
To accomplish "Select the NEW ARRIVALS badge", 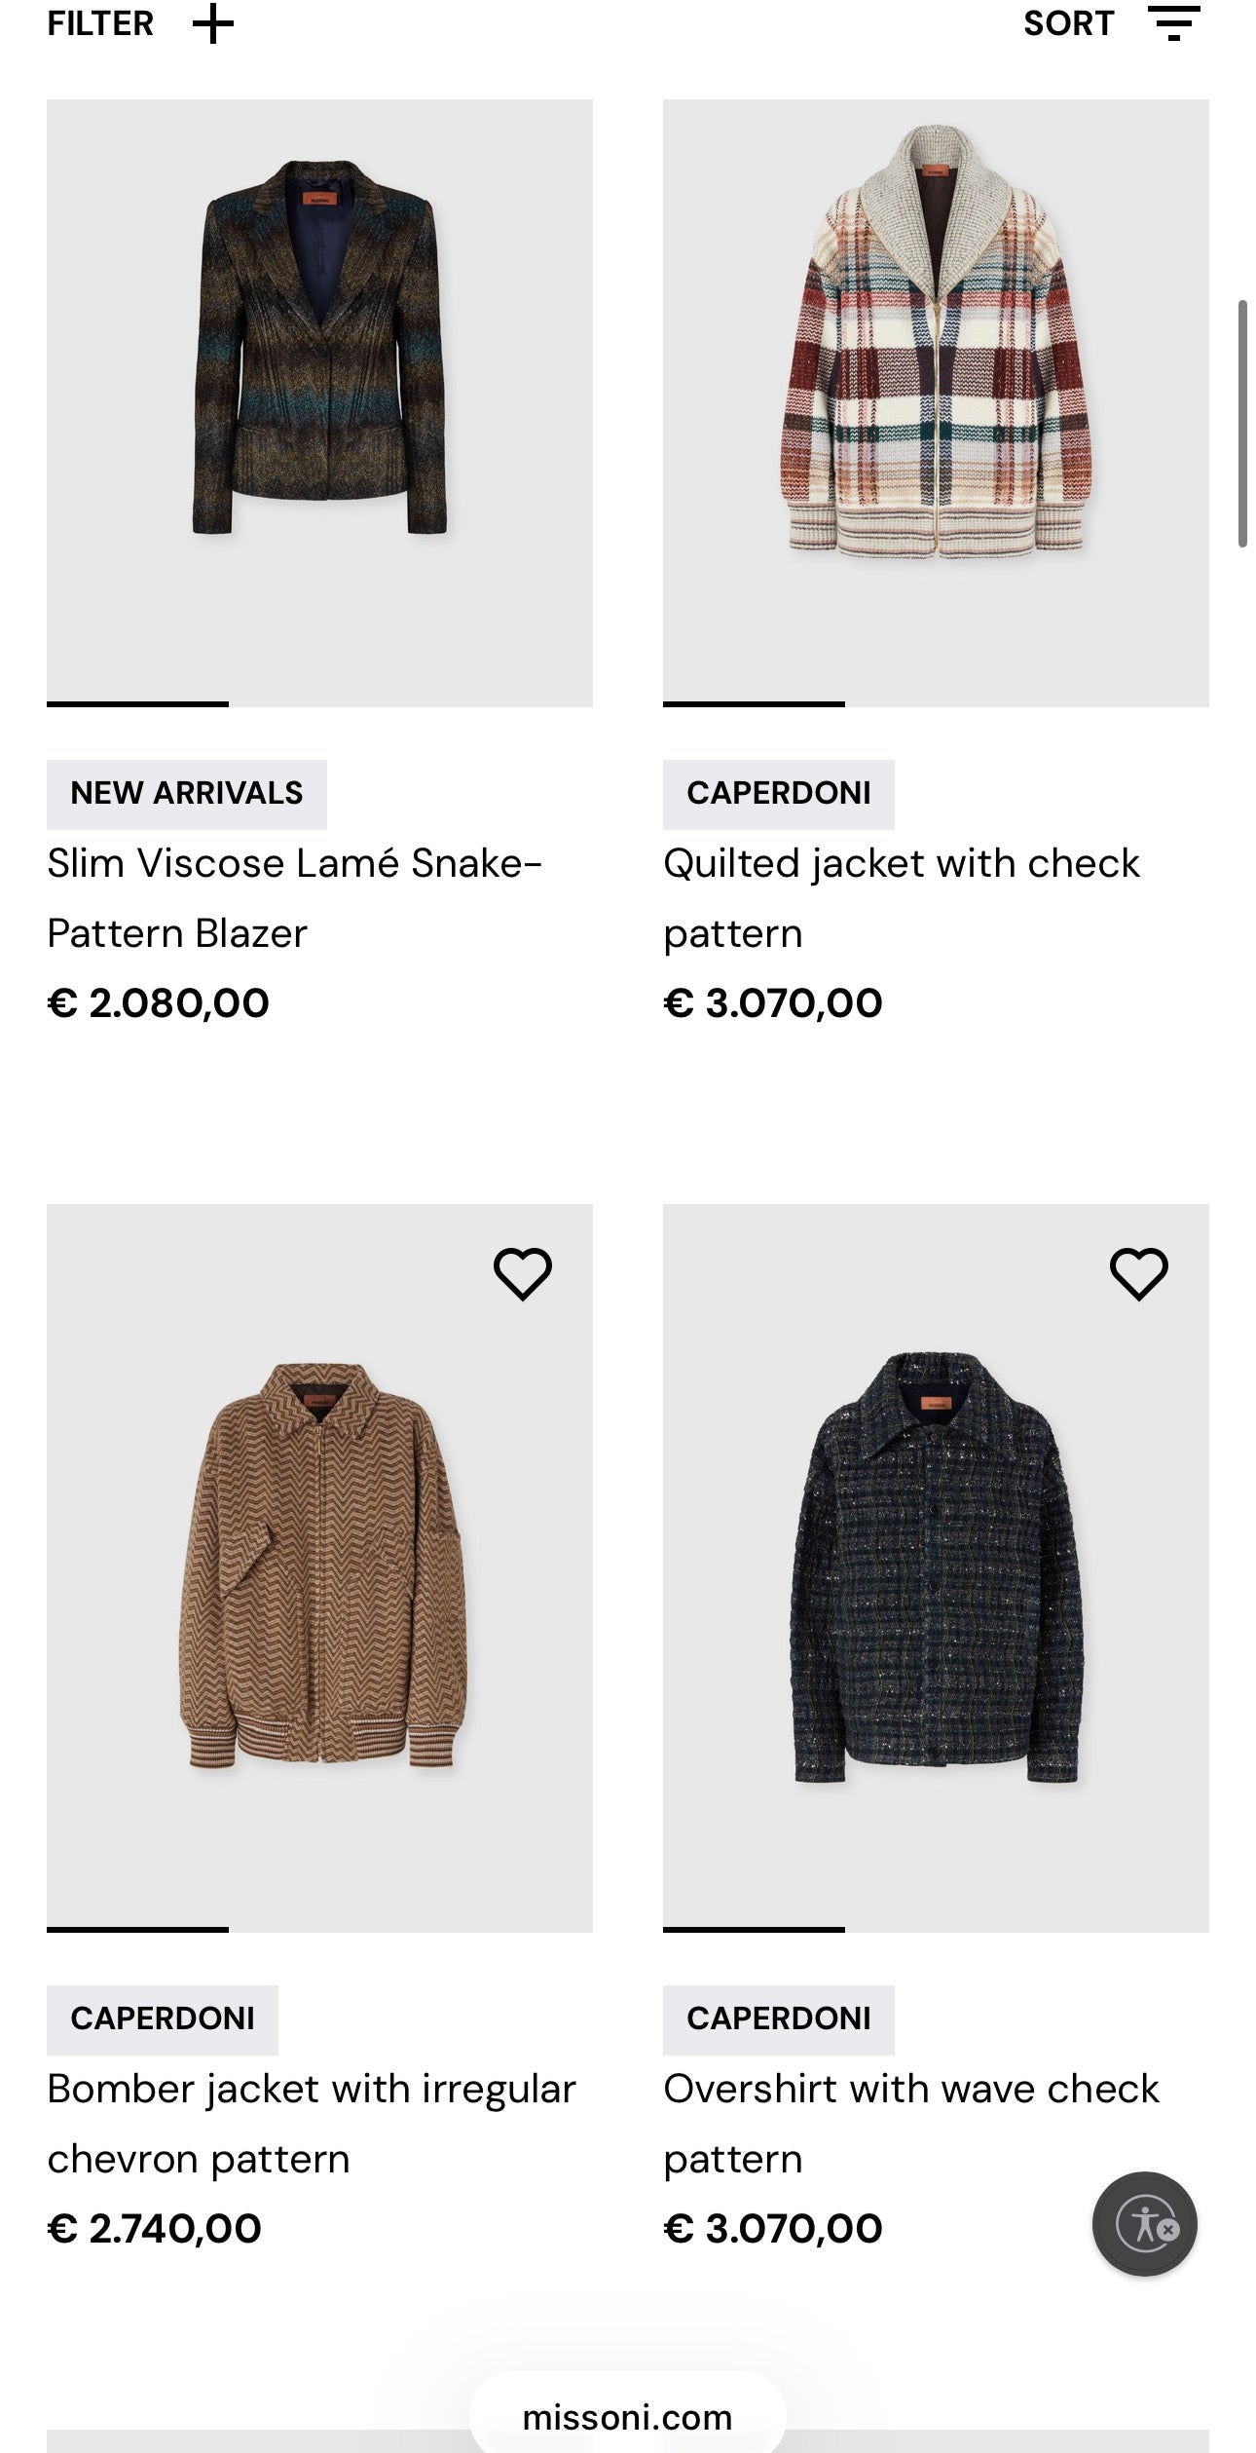I will pyautogui.click(x=187, y=792).
